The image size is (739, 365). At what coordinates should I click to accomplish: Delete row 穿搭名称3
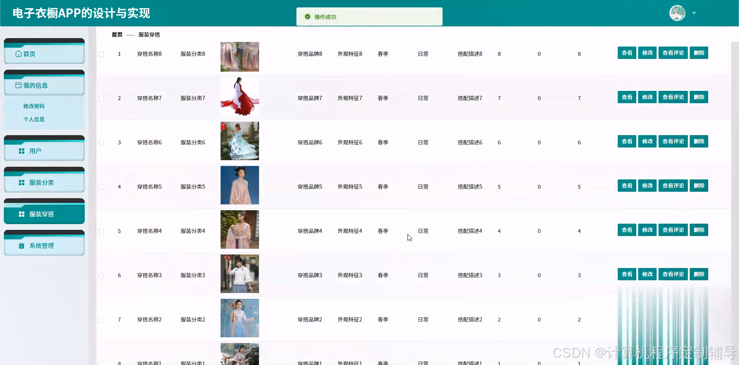click(699, 274)
